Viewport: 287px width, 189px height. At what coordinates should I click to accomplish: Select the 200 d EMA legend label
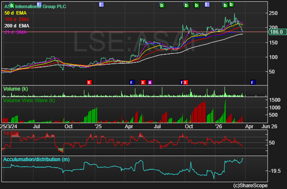[x=16, y=26]
